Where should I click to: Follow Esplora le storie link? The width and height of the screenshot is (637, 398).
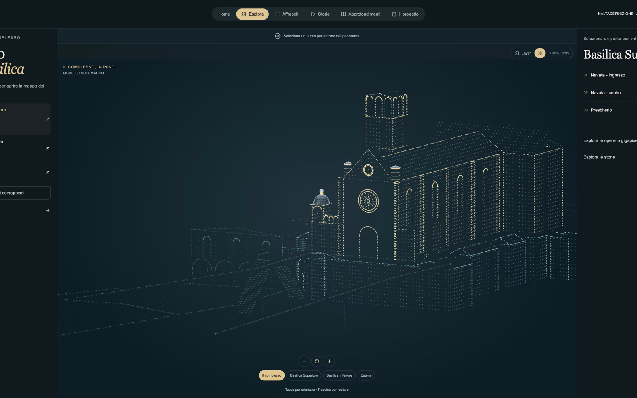pyautogui.click(x=599, y=157)
